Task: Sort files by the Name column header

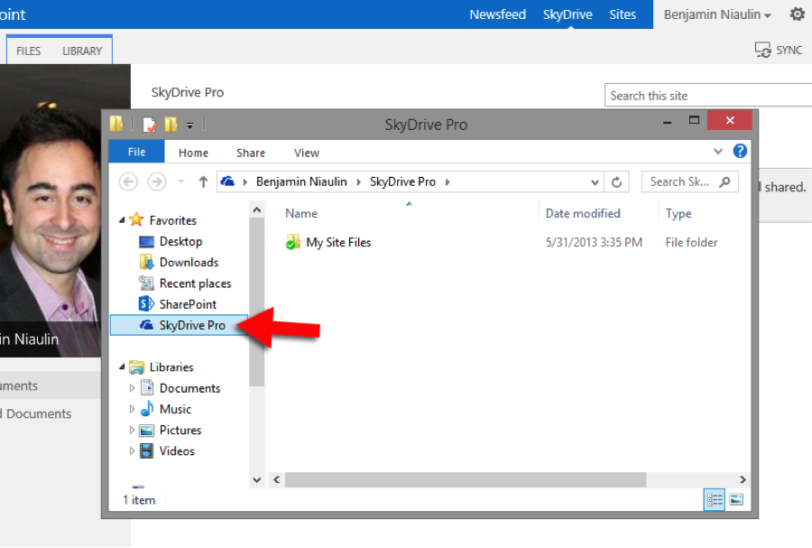Action: pos(301,213)
